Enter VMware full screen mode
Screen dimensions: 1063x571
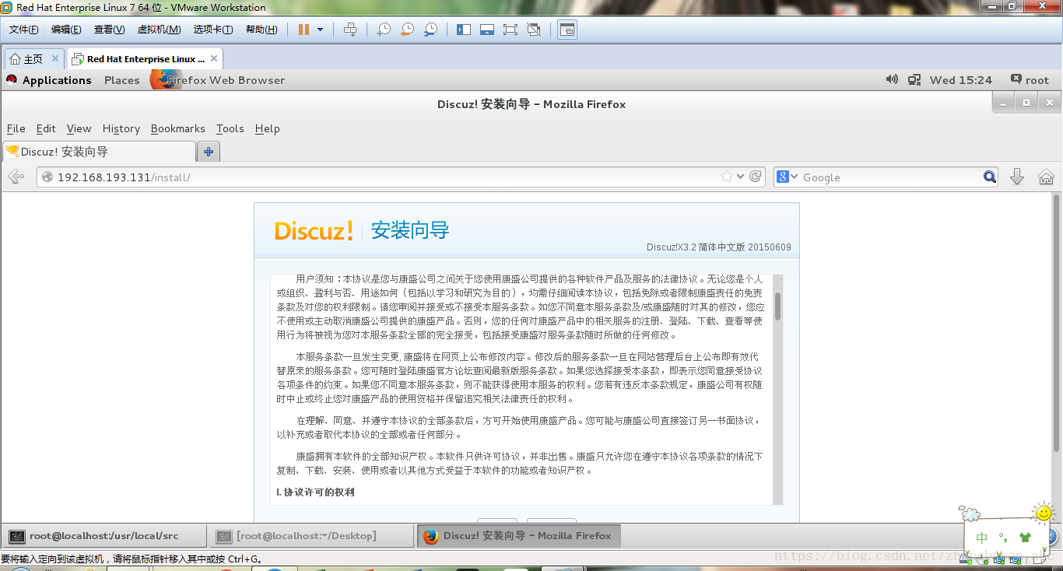[510, 30]
